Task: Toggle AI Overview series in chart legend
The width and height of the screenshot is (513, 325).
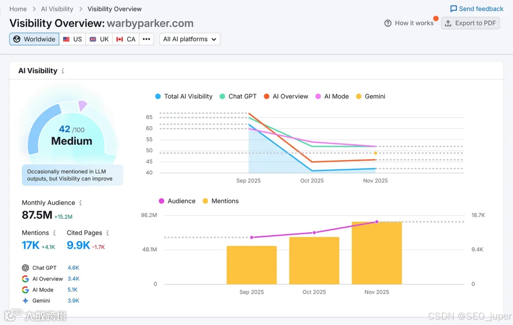Action: coord(286,96)
